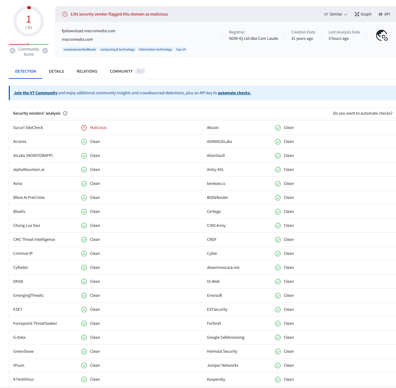Viewport: 396px width, 388px height.
Task: Click the Clean check icon for CINS Army
Action: click(x=278, y=226)
